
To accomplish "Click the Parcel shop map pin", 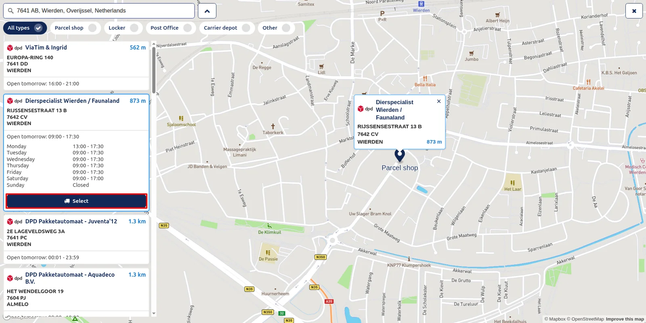I will tap(400, 155).
